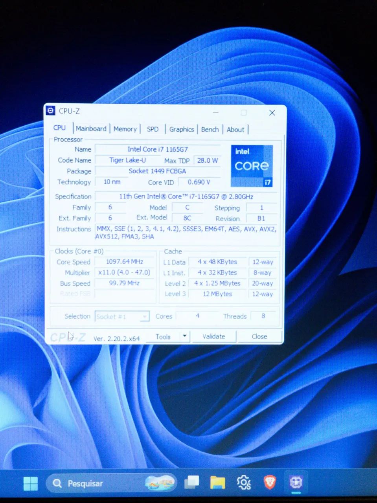Open Task View on the taskbar
Image resolution: width=377 pixels, height=503 pixels.
(x=191, y=483)
